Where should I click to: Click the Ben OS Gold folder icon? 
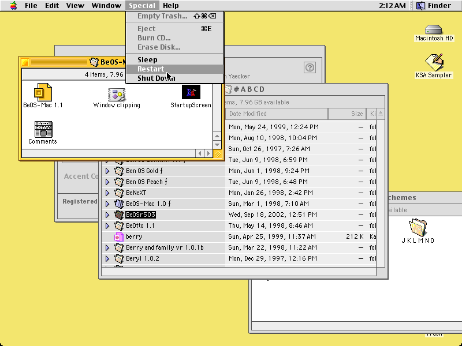pyautogui.click(x=119, y=171)
